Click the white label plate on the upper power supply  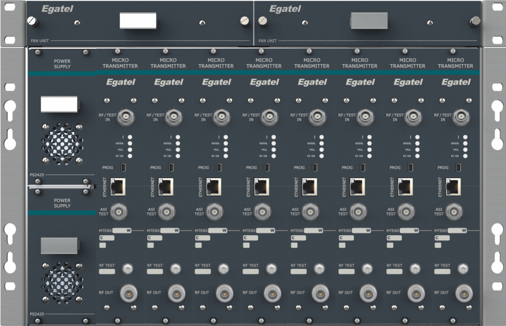[59, 104]
